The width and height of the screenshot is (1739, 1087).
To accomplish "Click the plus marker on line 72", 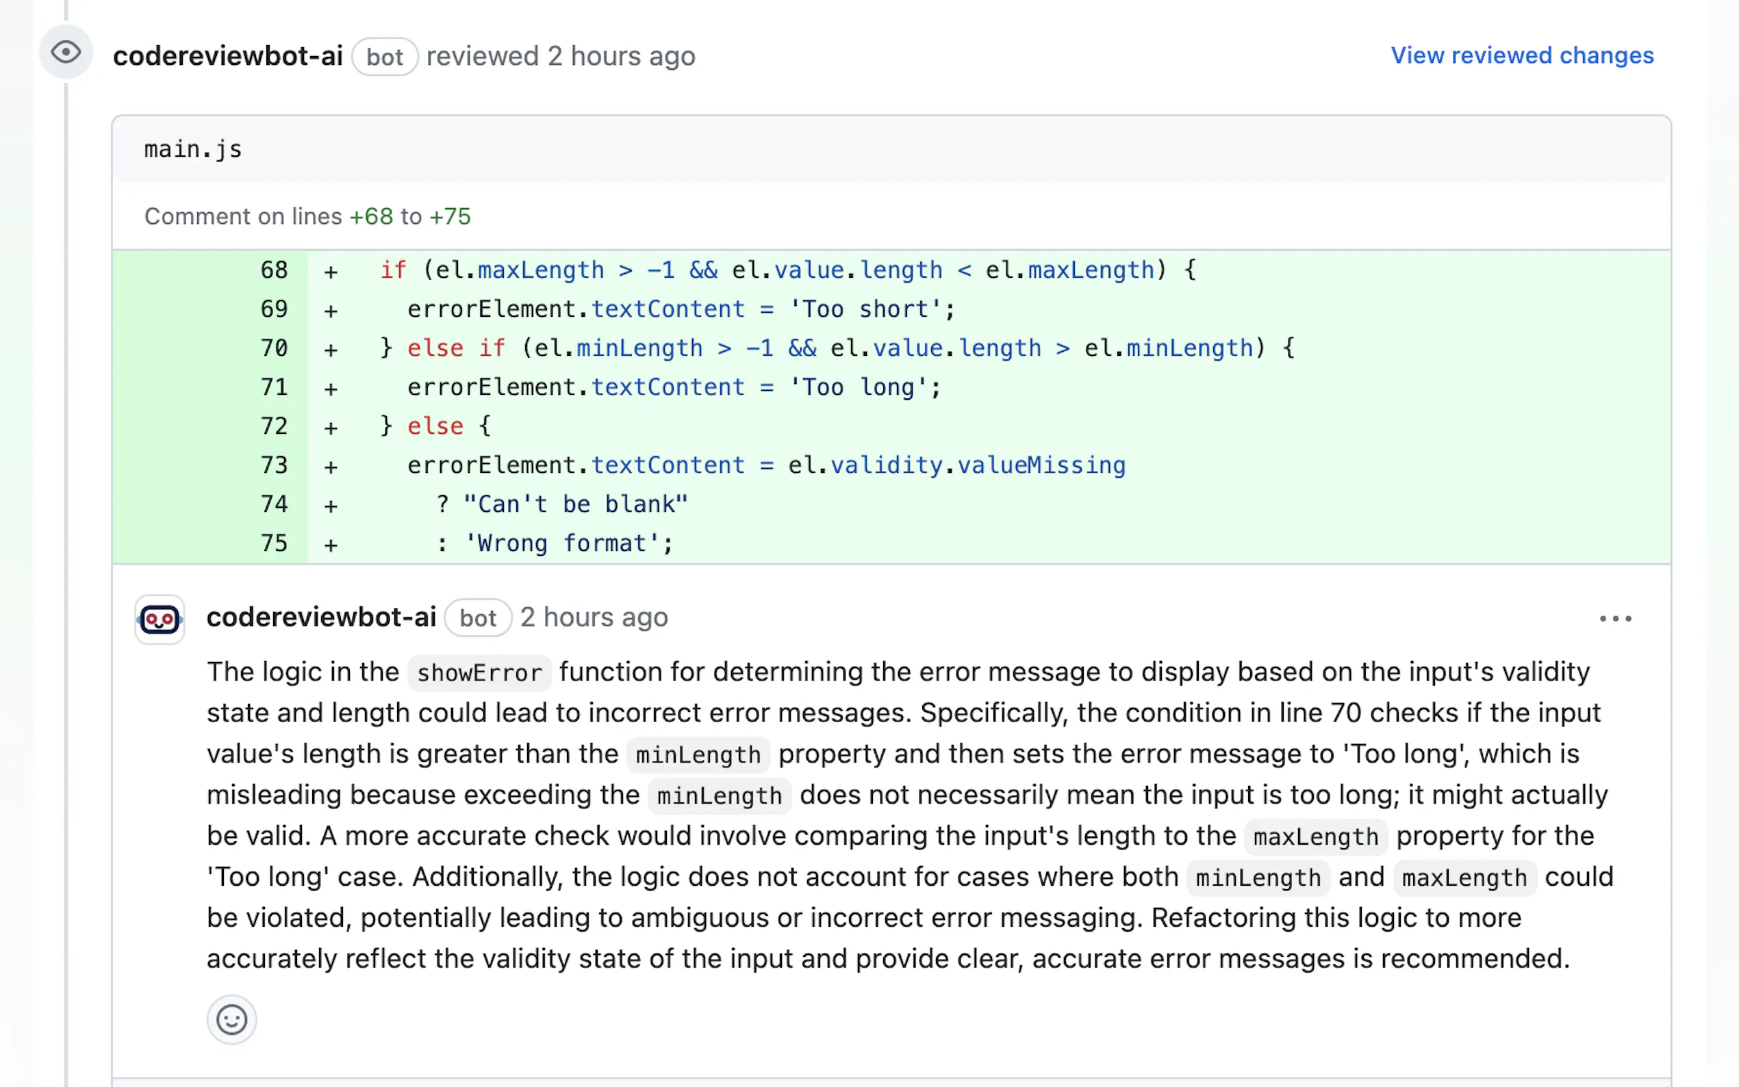I will click(330, 427).
